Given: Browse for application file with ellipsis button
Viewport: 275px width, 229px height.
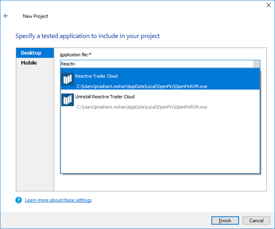Looking at the screenshot, I should click(x=257, y=64).
